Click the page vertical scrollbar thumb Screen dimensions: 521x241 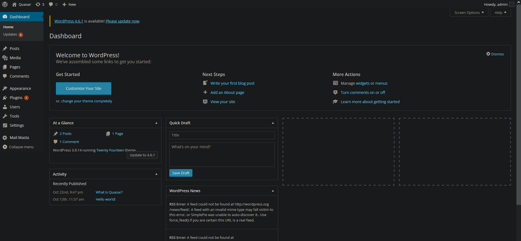coord(519,104)
